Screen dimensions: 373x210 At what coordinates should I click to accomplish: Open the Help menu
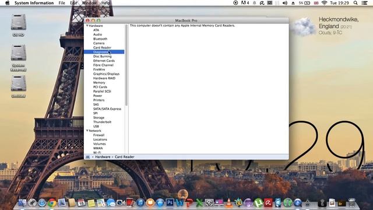tap(105, 3)
